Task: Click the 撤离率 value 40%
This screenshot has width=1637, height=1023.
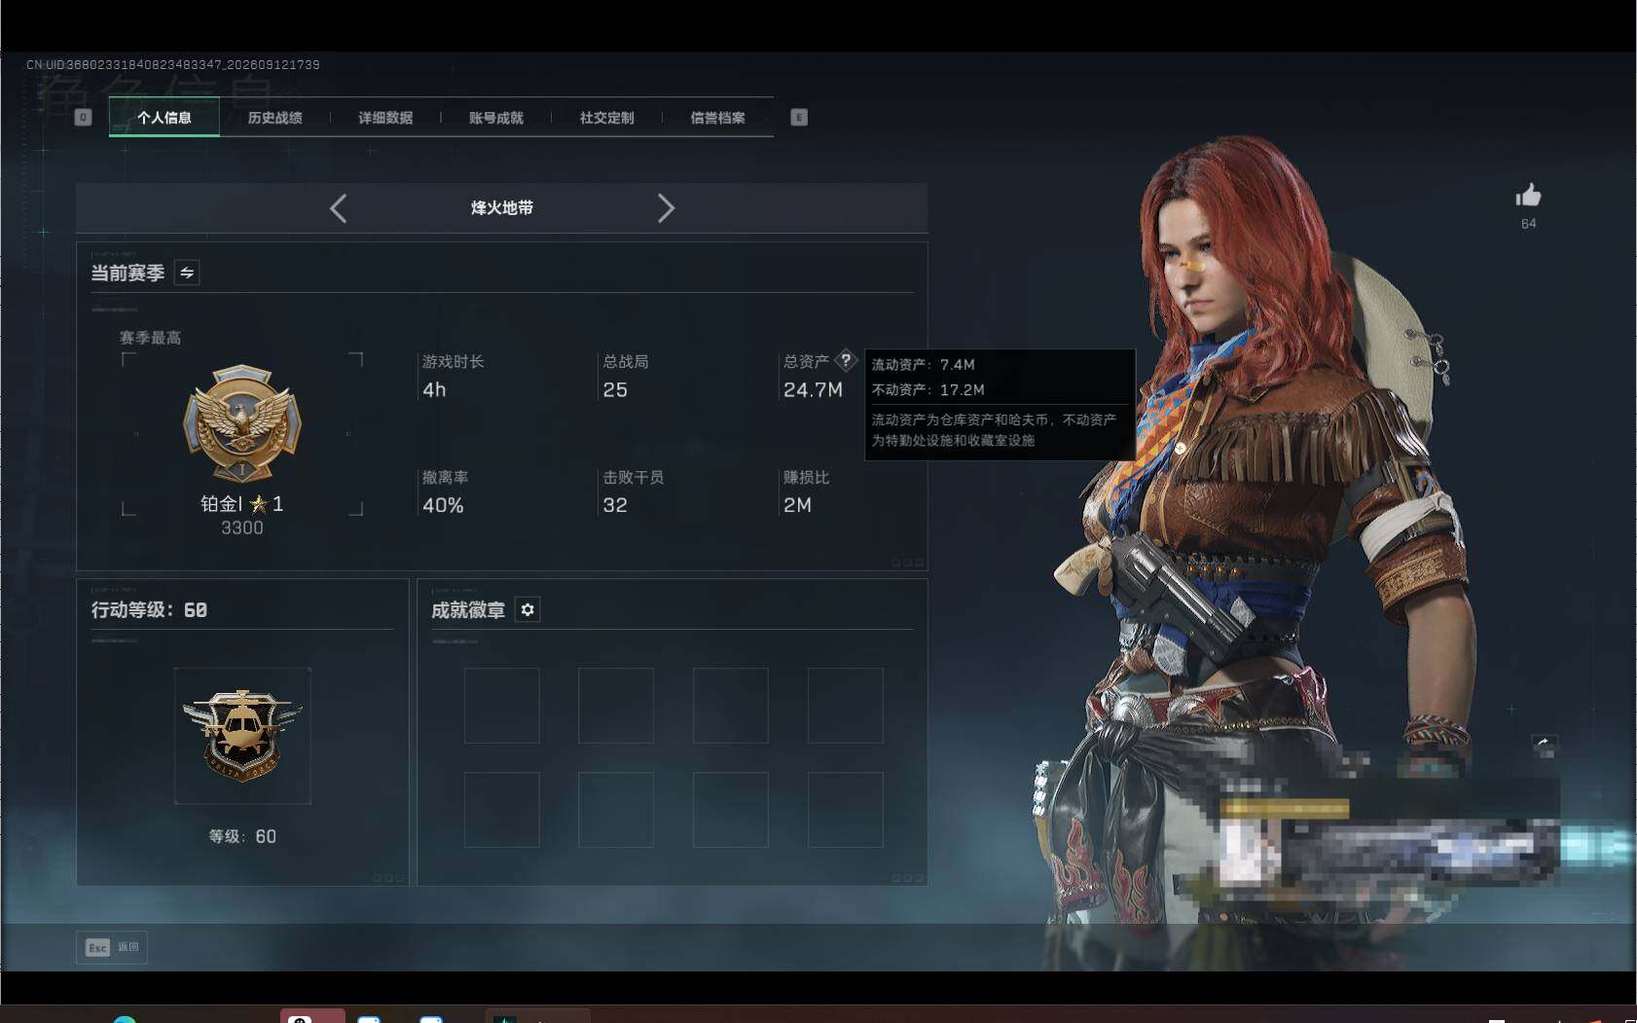Action: click(443, 505)
